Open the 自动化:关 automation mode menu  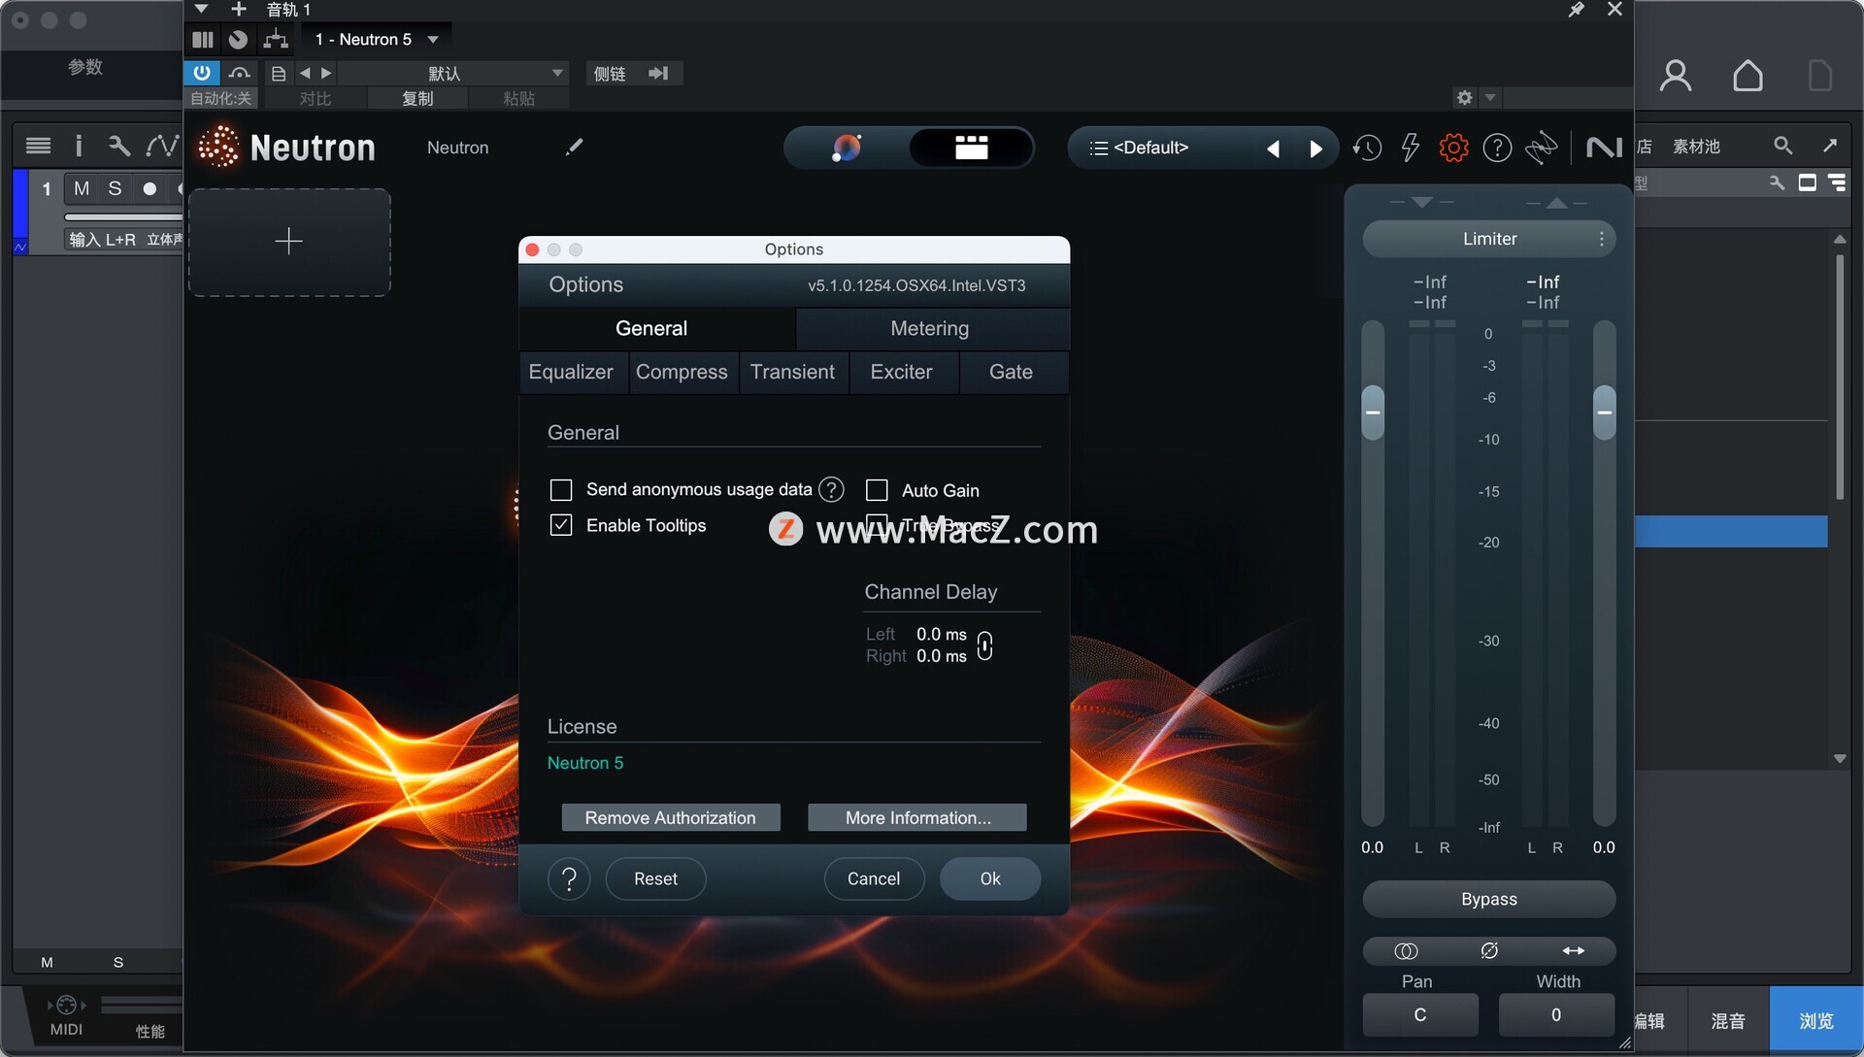(x=221, y=98)
